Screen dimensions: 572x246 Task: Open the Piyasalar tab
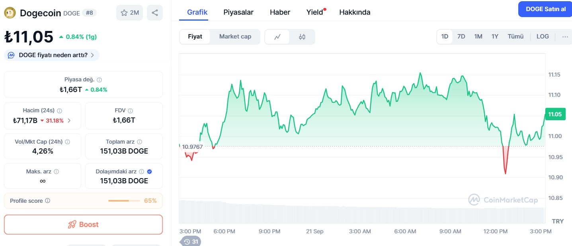click(238, 12)
